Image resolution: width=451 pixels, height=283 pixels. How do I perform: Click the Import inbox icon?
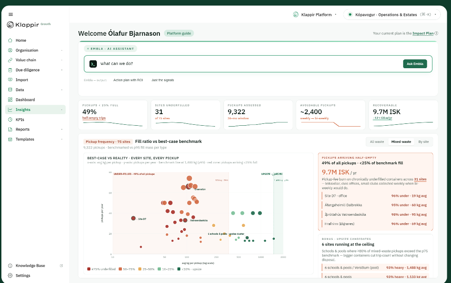[x=10, y=80]
